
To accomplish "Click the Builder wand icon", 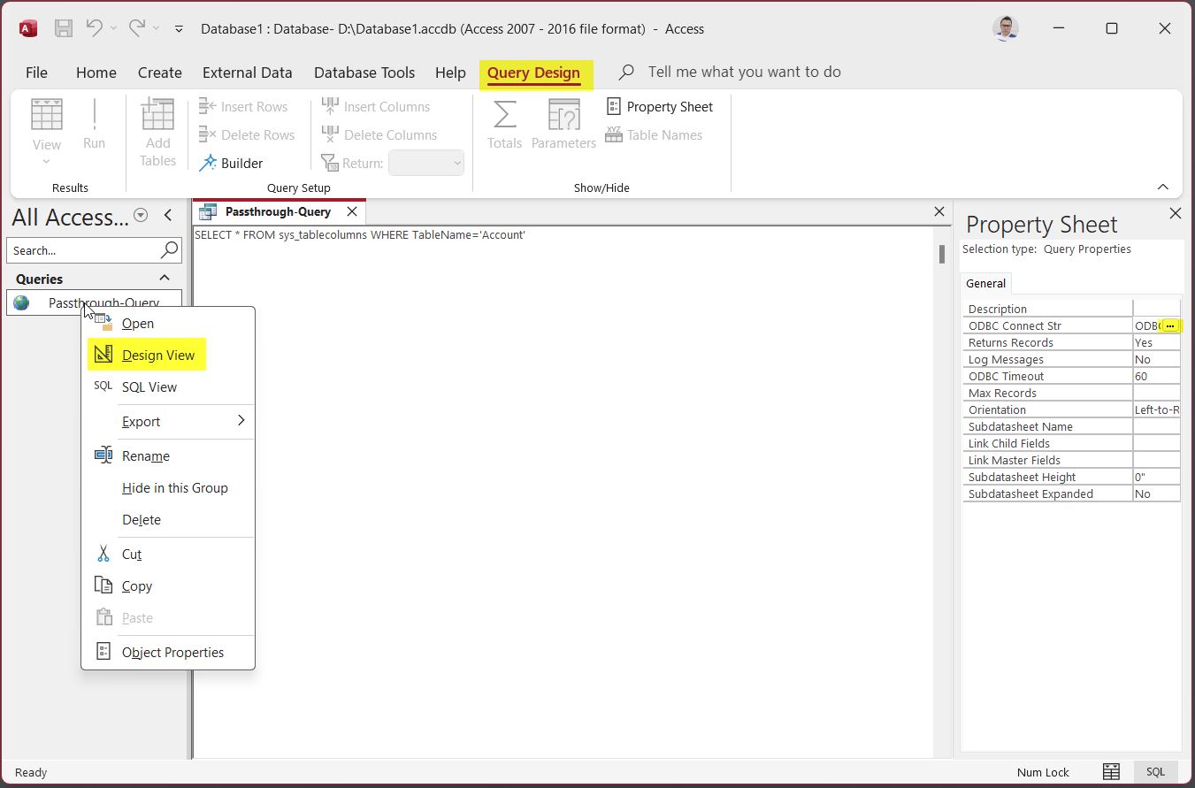I will coord(208,164).
